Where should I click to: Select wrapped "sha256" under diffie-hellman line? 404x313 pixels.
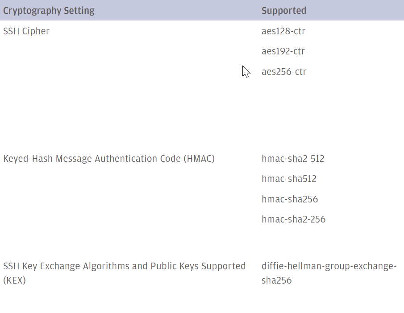(x=276, y=280)
